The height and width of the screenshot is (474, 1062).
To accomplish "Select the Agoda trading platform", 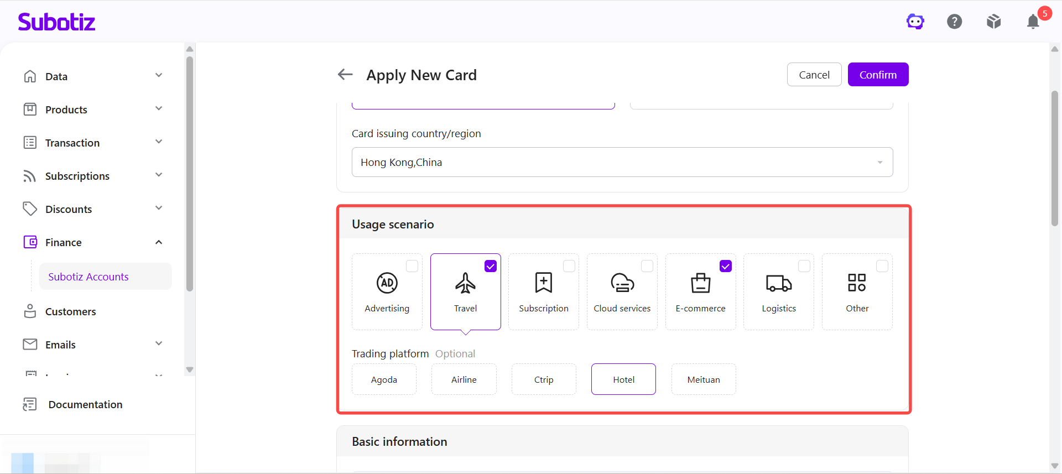I will click(384, 379).
